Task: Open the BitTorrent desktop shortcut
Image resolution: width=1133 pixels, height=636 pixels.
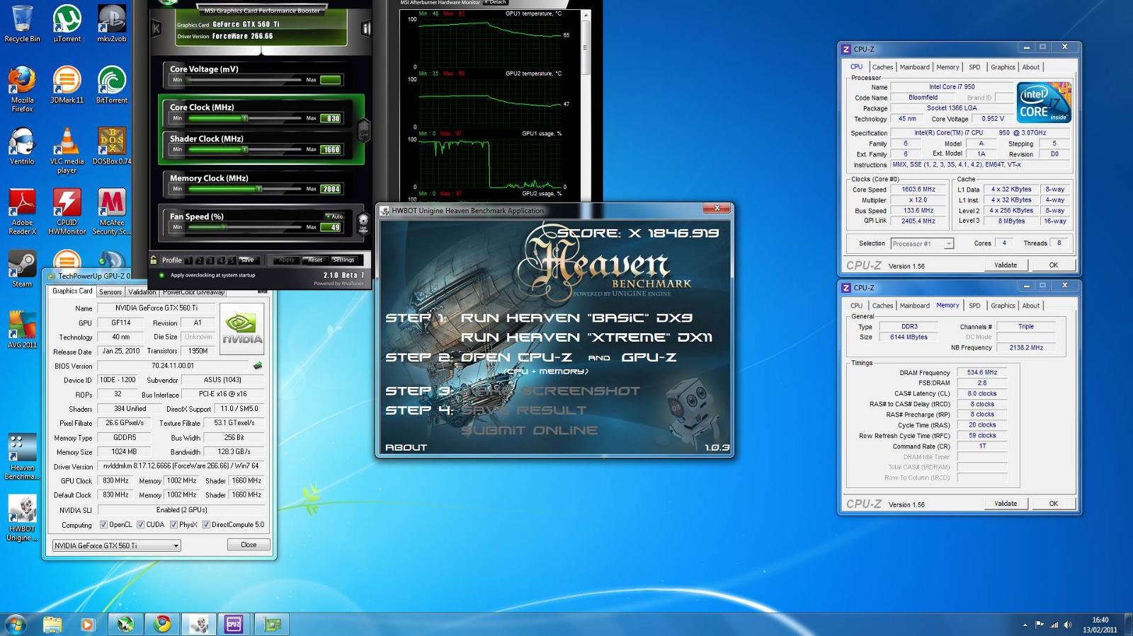Action: 112,85
